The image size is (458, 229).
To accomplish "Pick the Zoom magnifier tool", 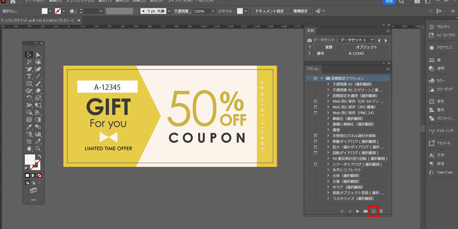I will [38, 148].
